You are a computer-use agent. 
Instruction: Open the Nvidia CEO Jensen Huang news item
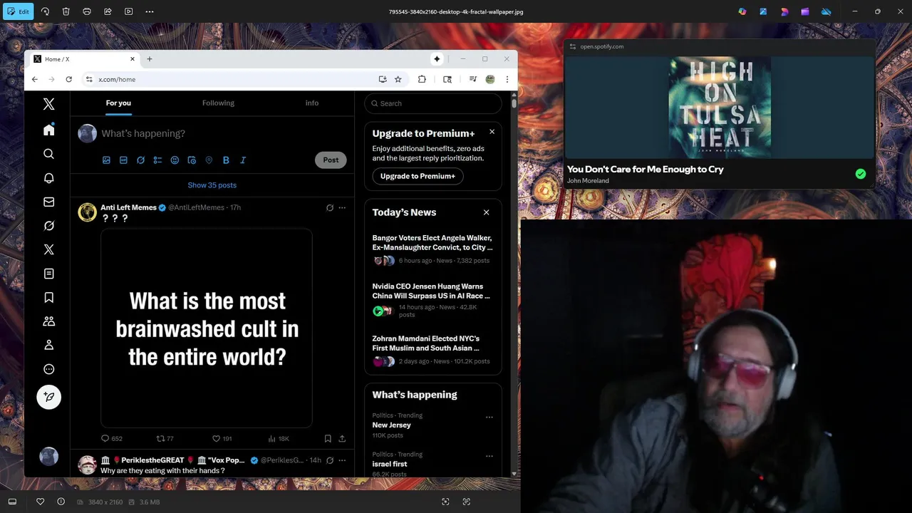pos(433,301)
